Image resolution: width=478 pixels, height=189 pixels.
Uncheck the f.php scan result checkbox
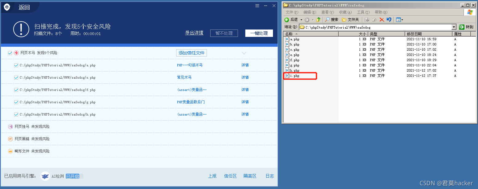(x=16, y=90)
